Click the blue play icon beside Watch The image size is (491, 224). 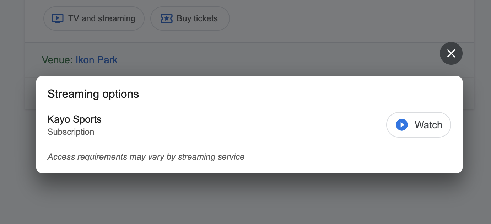click(x=401, y=125)
